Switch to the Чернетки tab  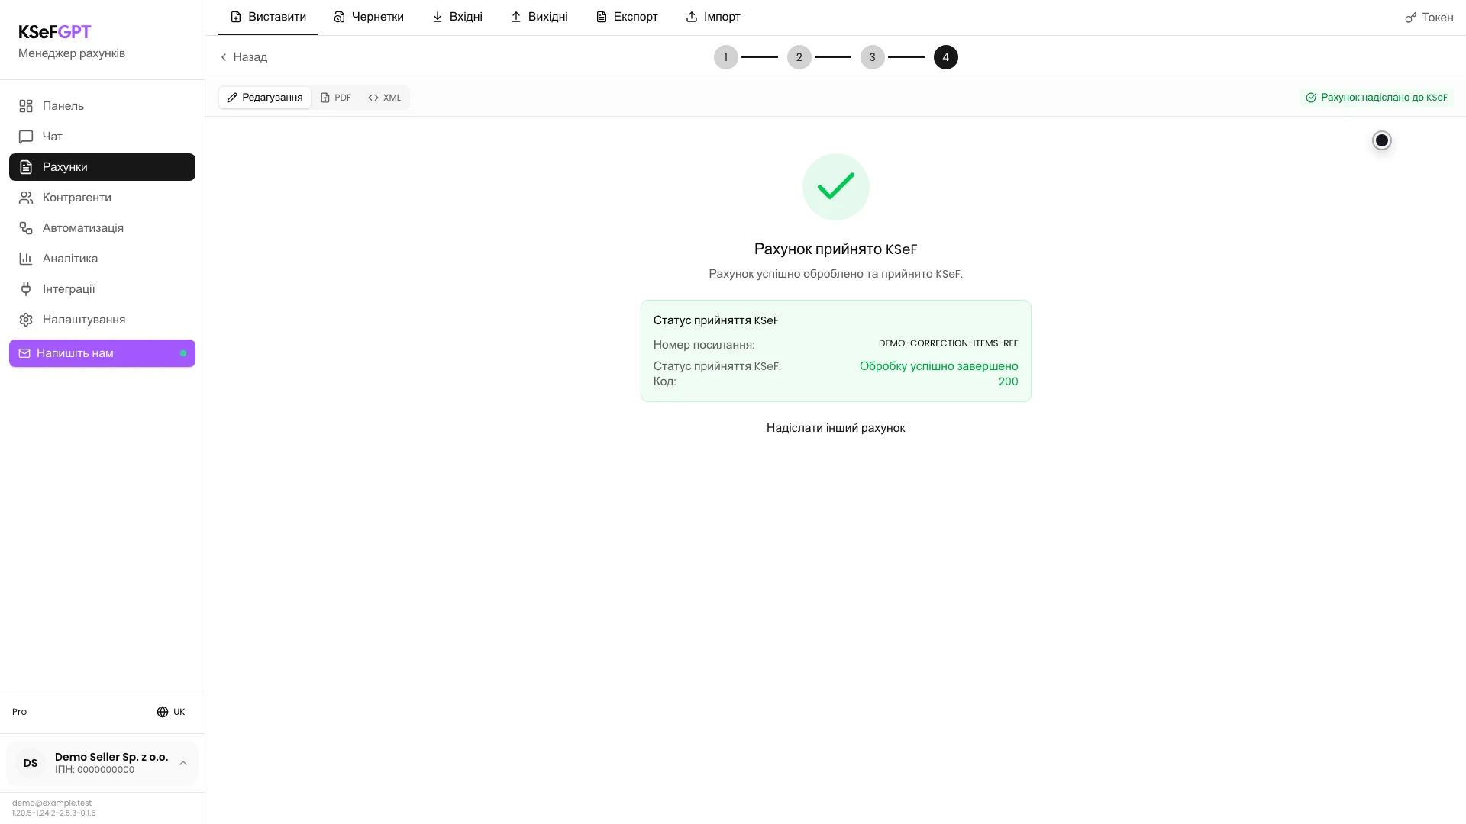click(x=369, y=17)
